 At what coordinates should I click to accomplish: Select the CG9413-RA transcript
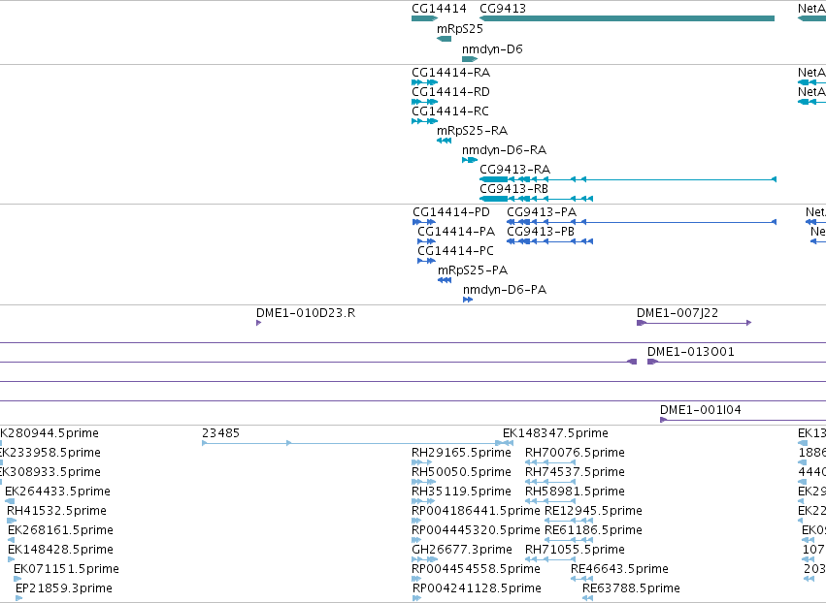coord(628,179)
